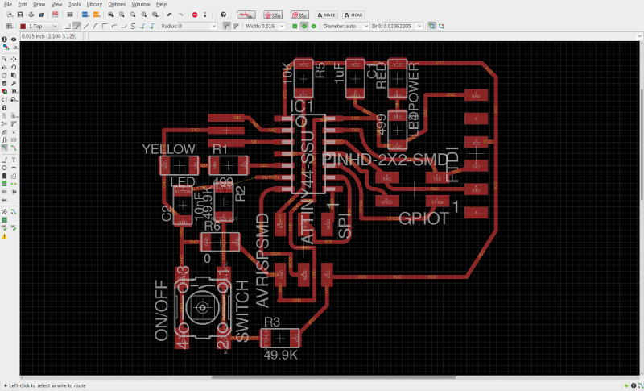Click the Zoom out magnifier icon
The height and width of the screenshot is (391, 644).
click(133, 15)
